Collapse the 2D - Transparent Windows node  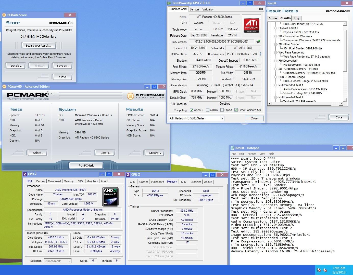pos(275,36)
